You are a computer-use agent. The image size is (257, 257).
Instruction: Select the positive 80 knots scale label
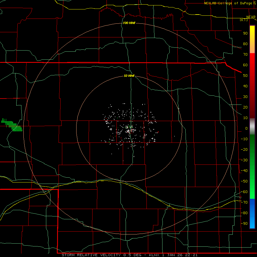click(245, 44)
